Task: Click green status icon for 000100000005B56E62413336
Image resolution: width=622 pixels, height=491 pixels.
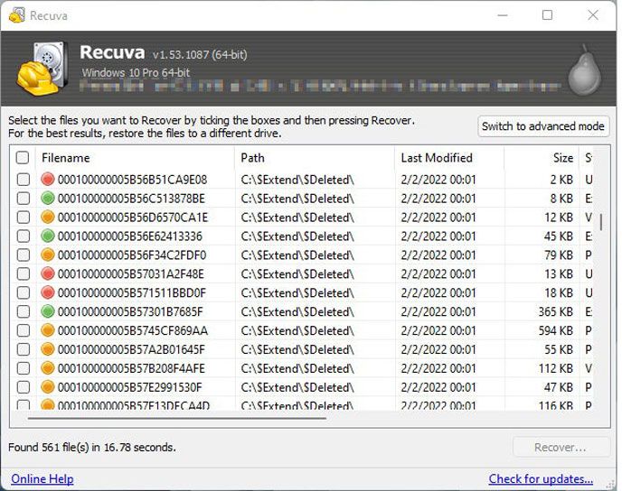Action: (48, 236)
